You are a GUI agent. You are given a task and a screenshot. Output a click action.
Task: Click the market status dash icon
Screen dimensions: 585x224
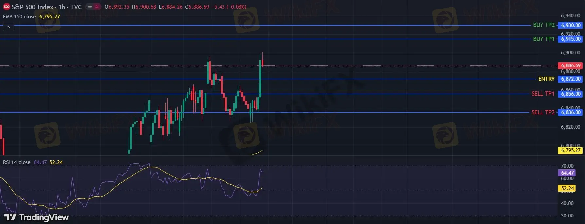click(90, 7)
